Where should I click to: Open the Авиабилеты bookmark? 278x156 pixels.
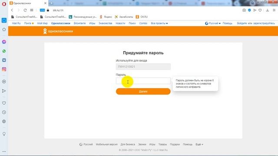point(124,17)
